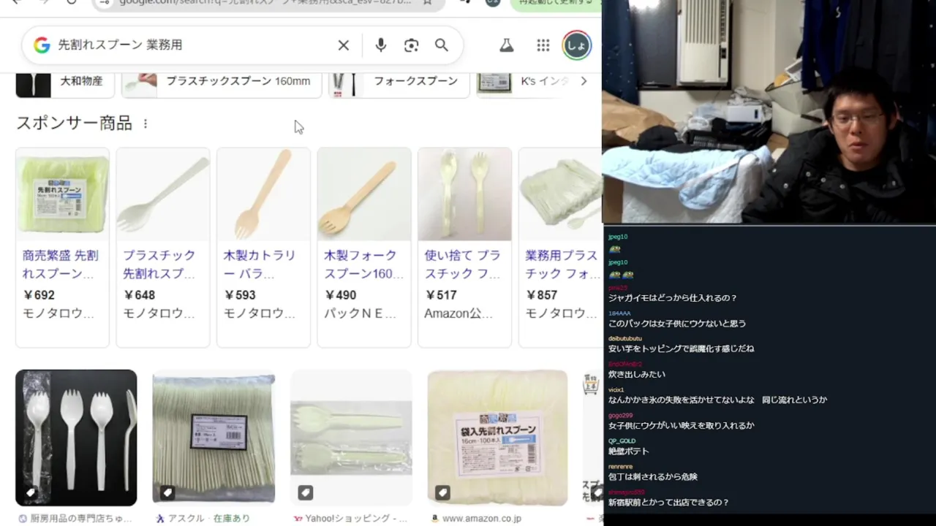Click chat message 炊き出しみたい
The width and height of the screenshot is (936, 526).
tap(637, 375)
